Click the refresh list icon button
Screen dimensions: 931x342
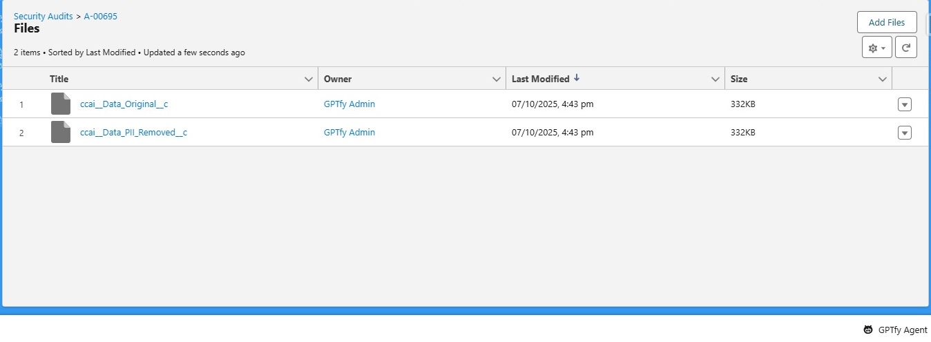(905, 48)
